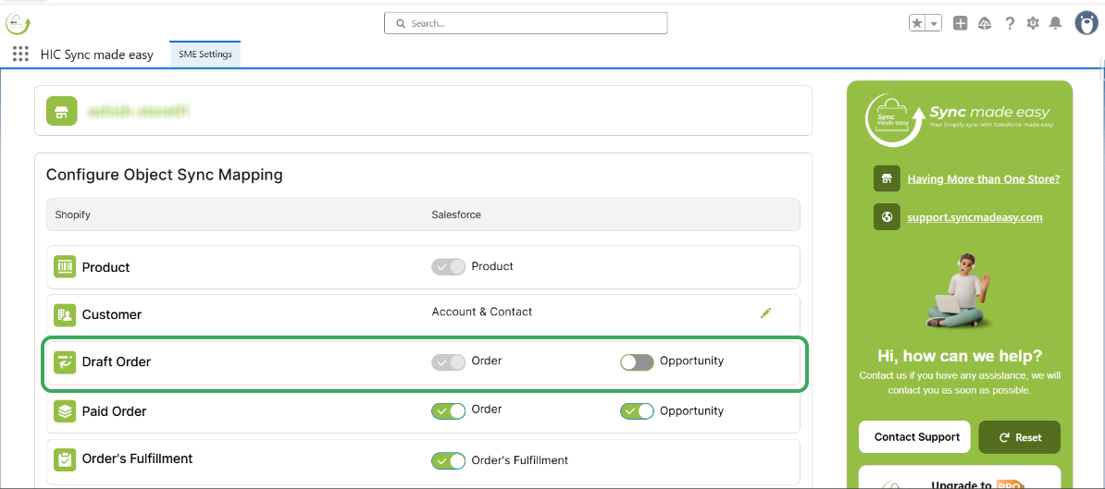
Task: Open the notifications bell
Action: click(x=1055, y=23)
